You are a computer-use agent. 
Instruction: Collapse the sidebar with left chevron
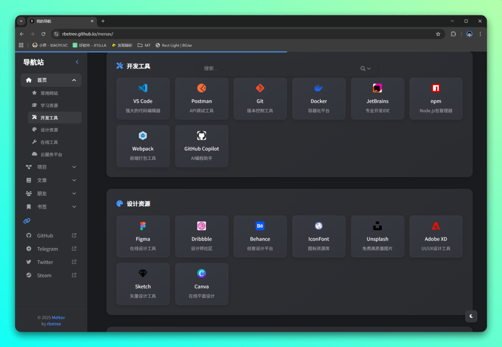click(x=77, y=62)
